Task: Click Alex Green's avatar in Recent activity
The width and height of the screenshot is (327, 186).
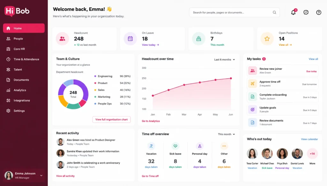Action: 60,142
